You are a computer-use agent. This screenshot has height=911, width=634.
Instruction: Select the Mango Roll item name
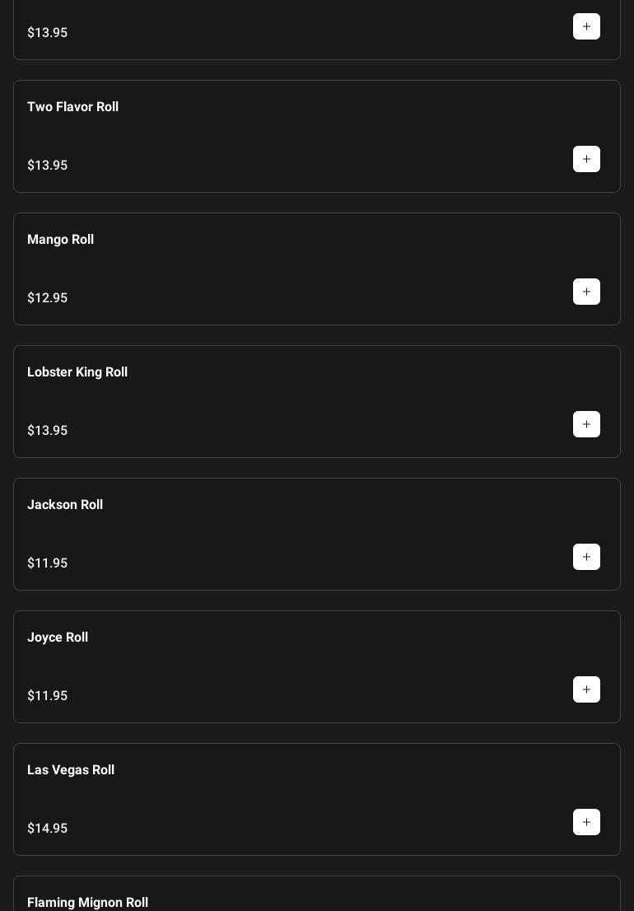click(60, 240)
